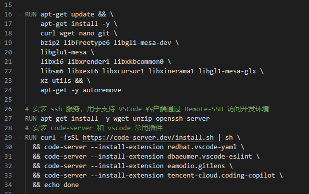Collapse the fold chevron at line 29
The image size is (309, 194).
pyautogui.click(x=19, y=138)
